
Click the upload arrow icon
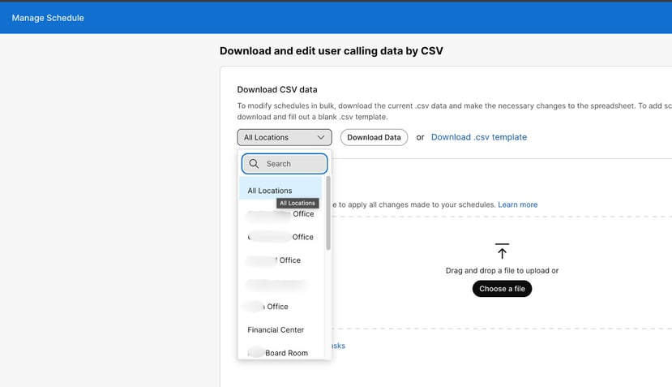pos(502,252)
